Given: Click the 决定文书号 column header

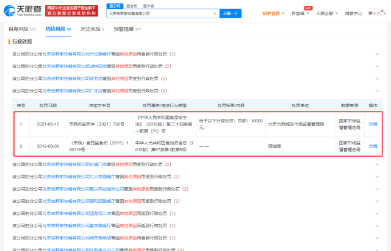Looking at the screenshot, I should tap(99, 105).
